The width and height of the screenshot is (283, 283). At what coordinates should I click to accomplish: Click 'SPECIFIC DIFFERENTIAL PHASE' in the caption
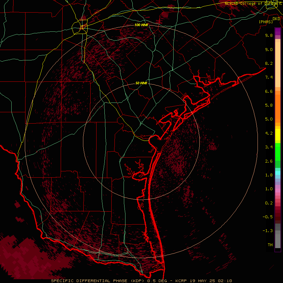click(x=89, y=281)
